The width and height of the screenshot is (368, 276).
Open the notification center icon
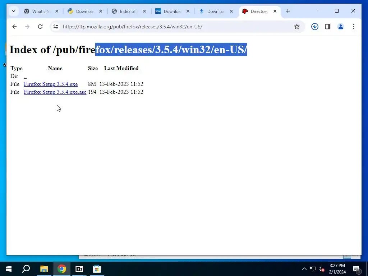click(356, 269)
